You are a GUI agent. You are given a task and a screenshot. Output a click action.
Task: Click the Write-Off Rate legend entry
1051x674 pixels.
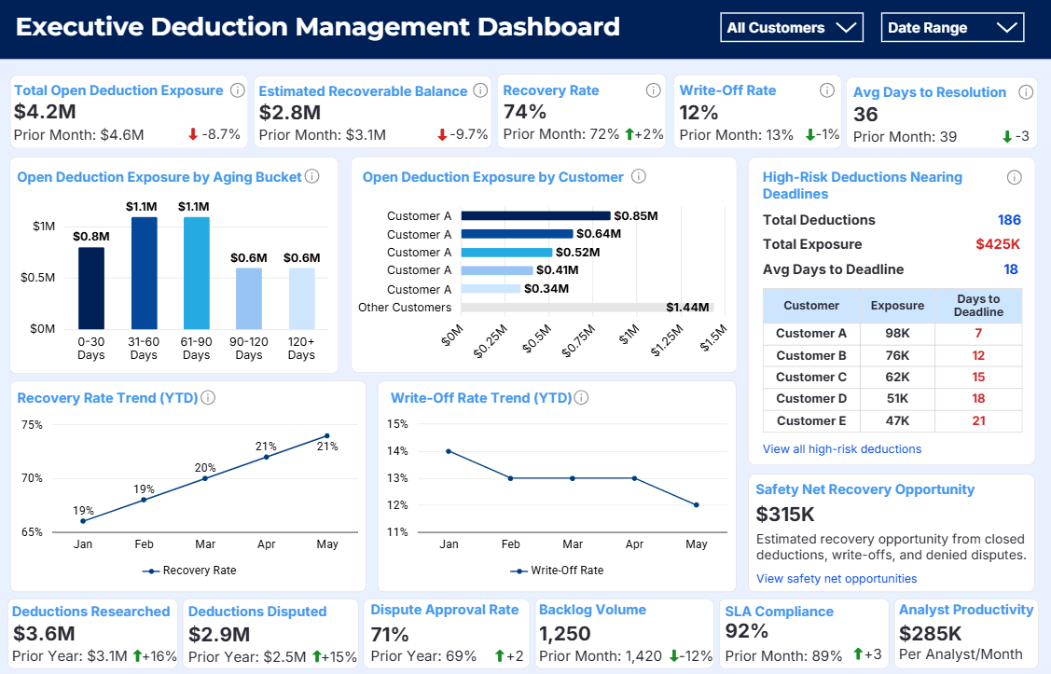(557, 571)
